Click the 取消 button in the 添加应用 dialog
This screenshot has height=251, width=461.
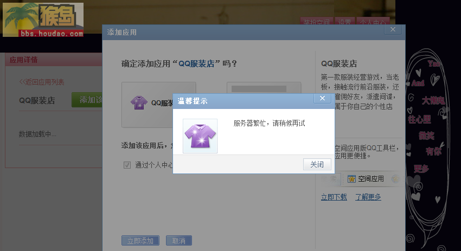[179, 241]
